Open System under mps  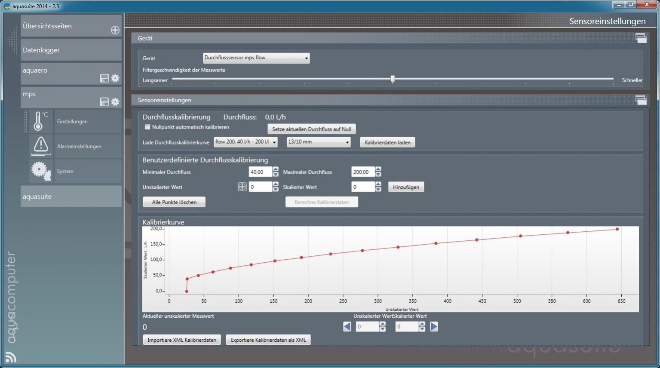pos(88,171)
